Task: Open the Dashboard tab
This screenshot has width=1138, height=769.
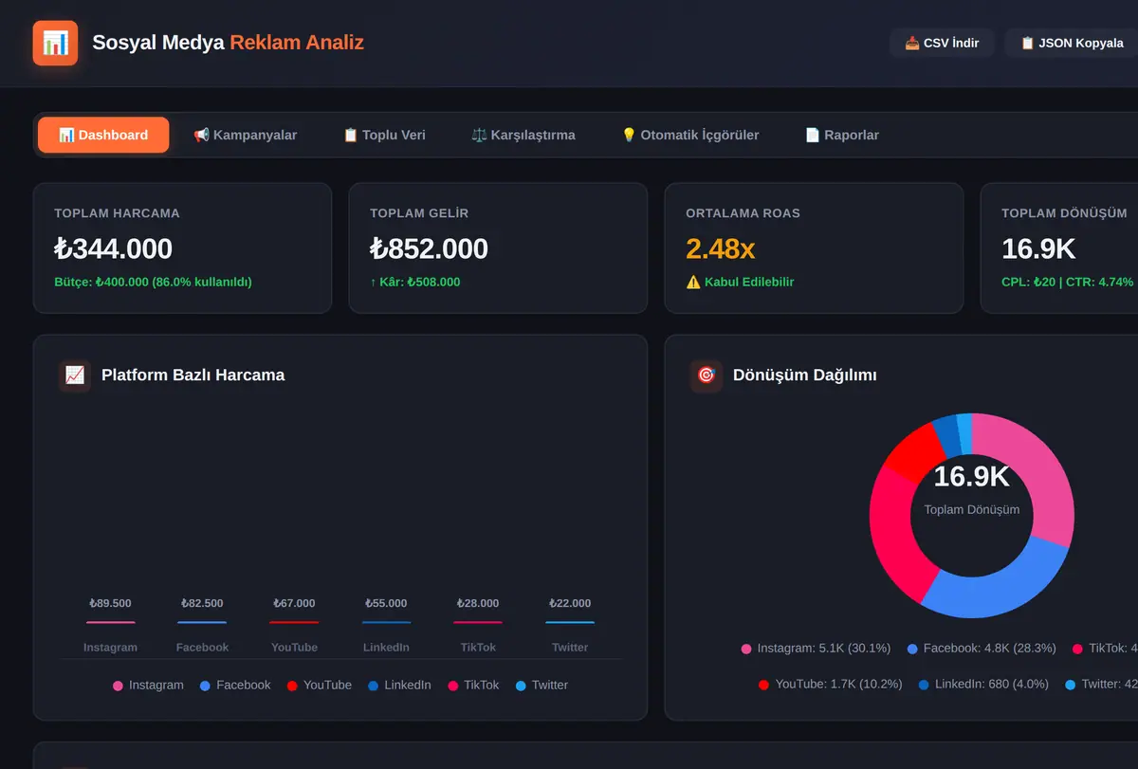Action: coord(103,135)
